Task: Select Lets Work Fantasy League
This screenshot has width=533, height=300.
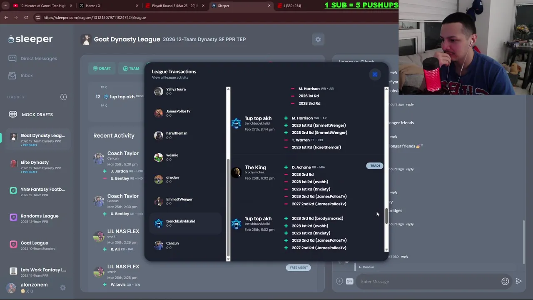Action: click(x=37, y=272)
